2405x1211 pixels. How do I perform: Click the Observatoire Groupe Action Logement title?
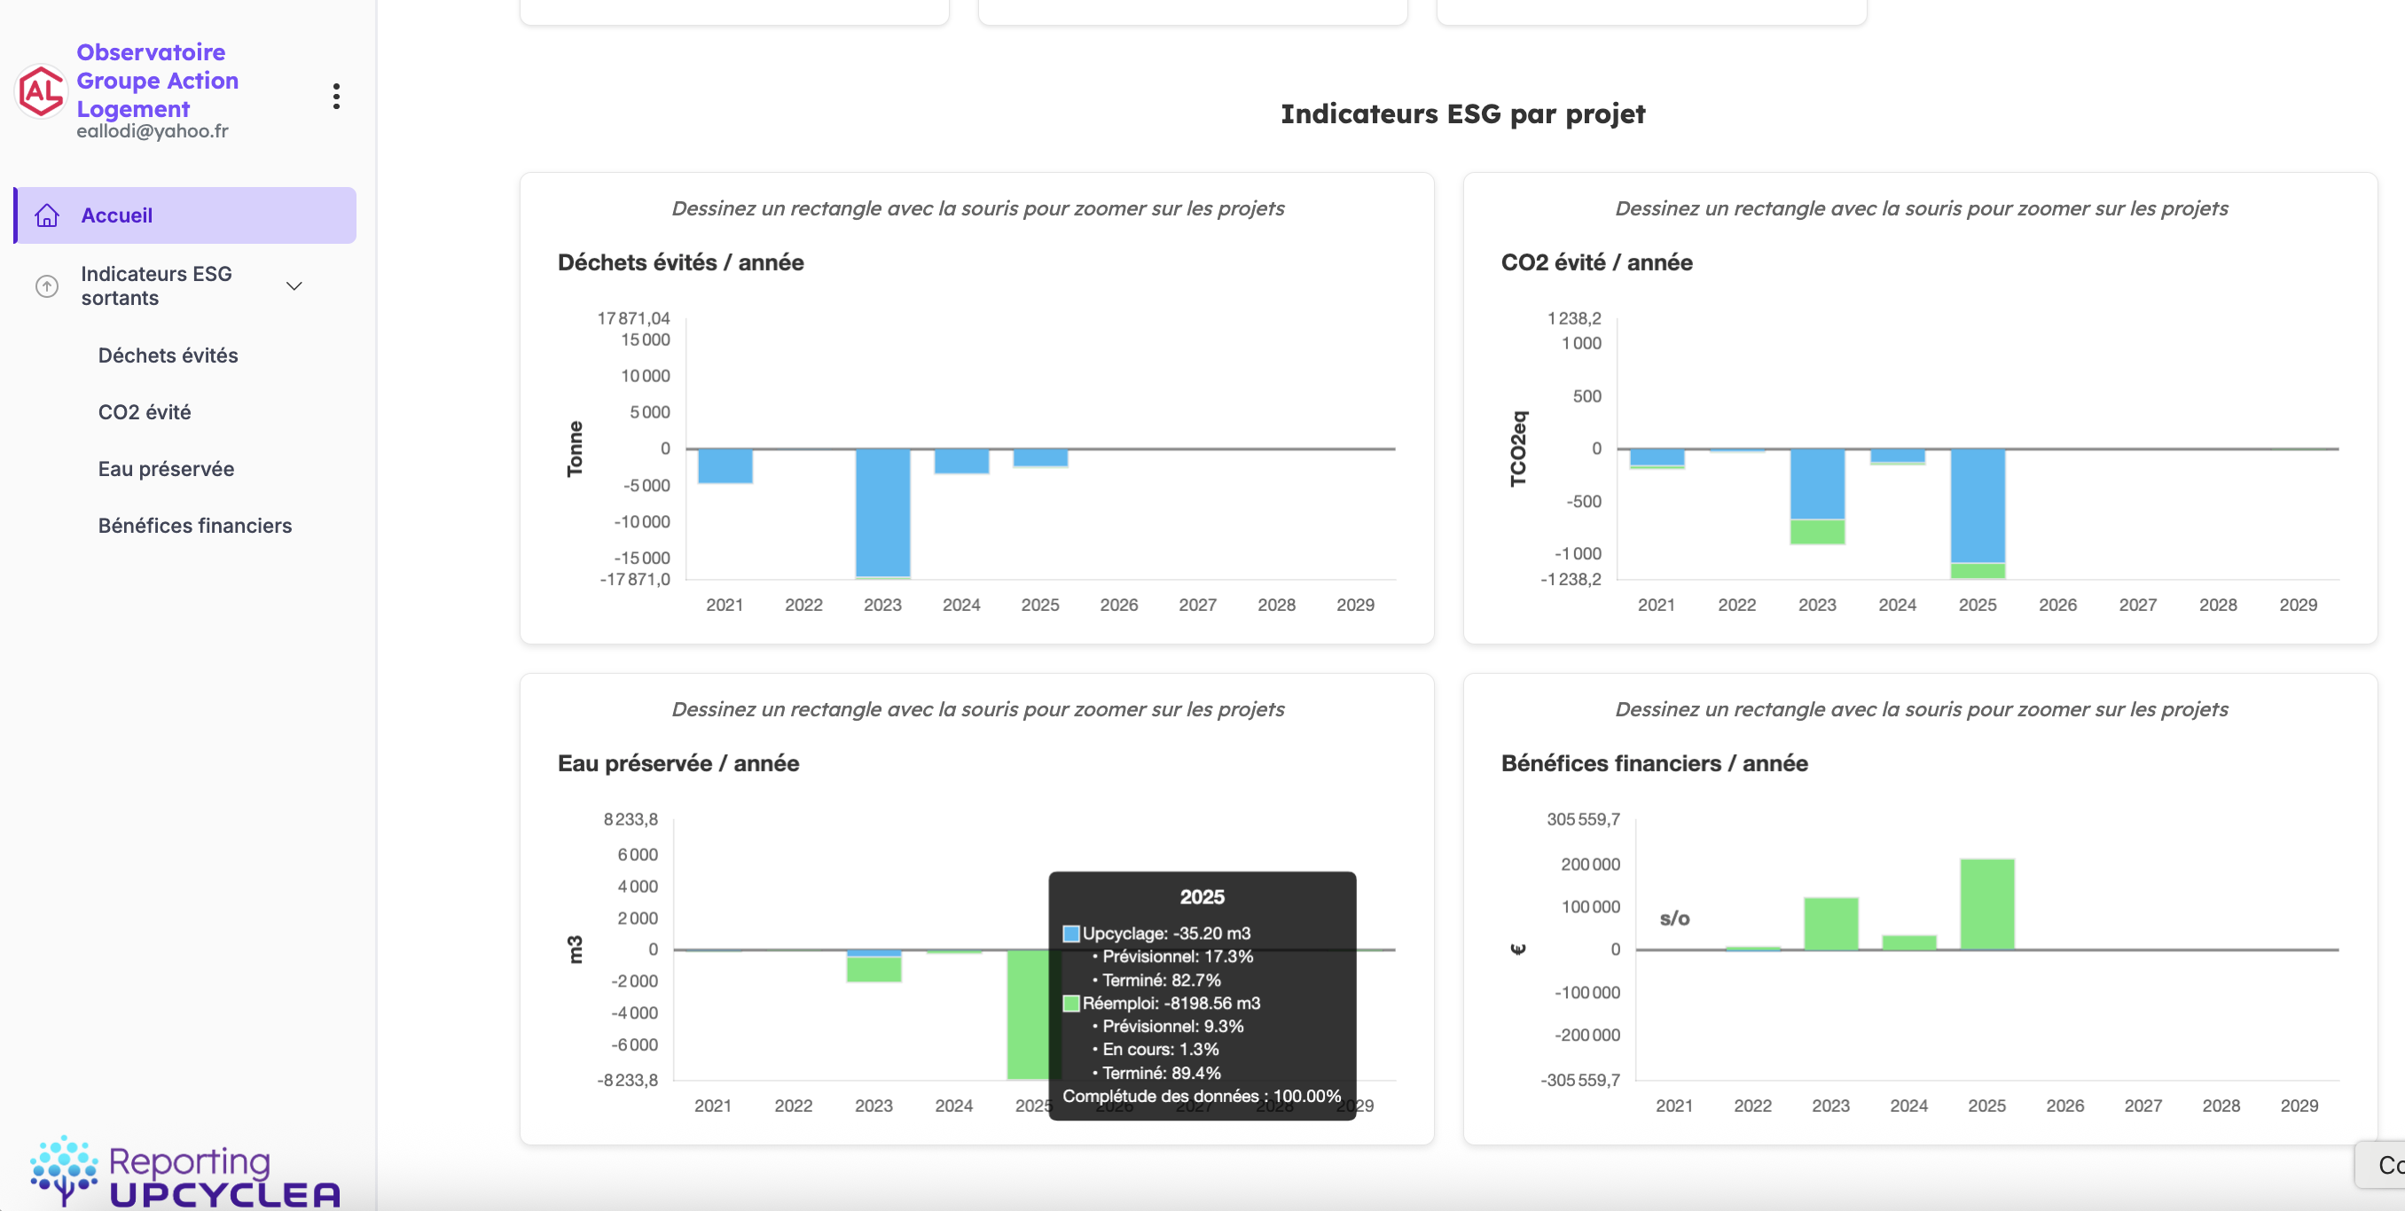point(157,81)
